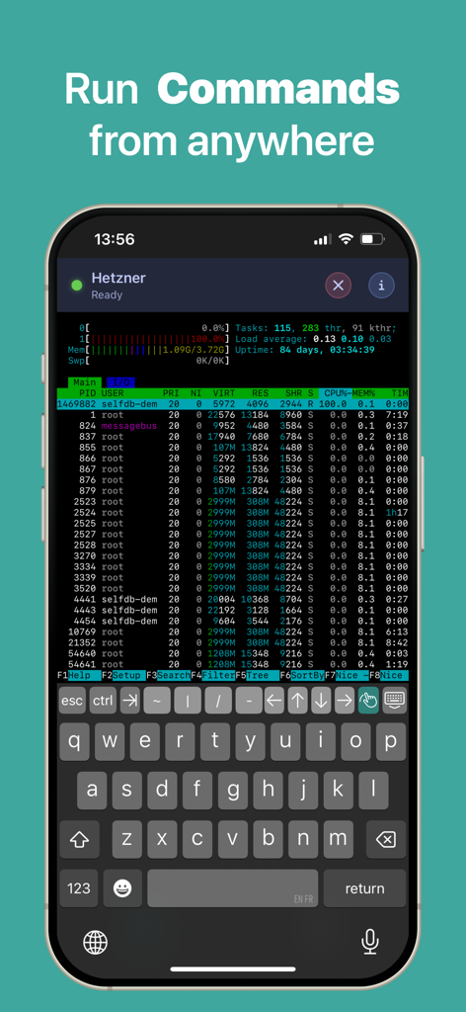This screenshot has height=1012, width=466.
Task: Sort by the PID column header
Action: (88, 393)
